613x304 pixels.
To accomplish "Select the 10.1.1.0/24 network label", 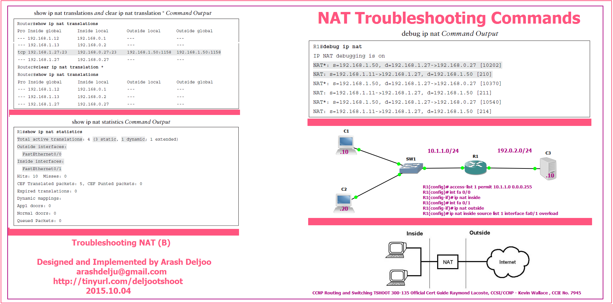I will (x=443, y=151).
